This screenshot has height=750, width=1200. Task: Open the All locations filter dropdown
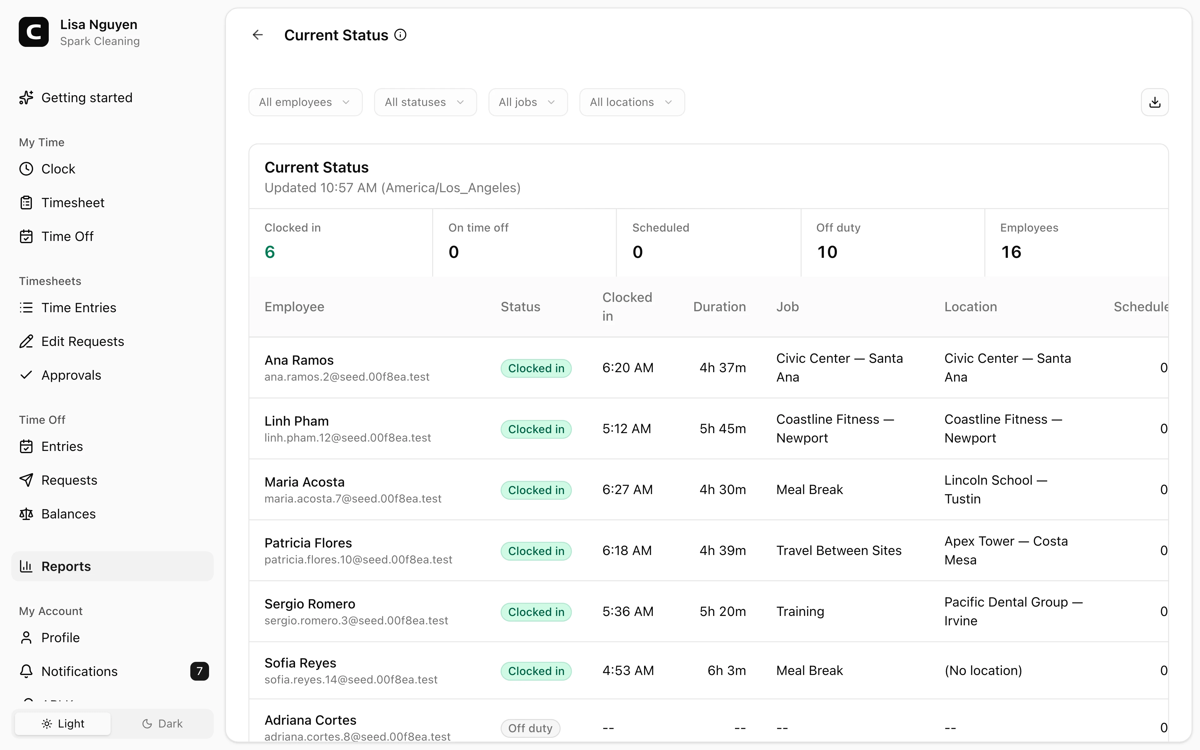pyautogui.click(x=632, y=102)
